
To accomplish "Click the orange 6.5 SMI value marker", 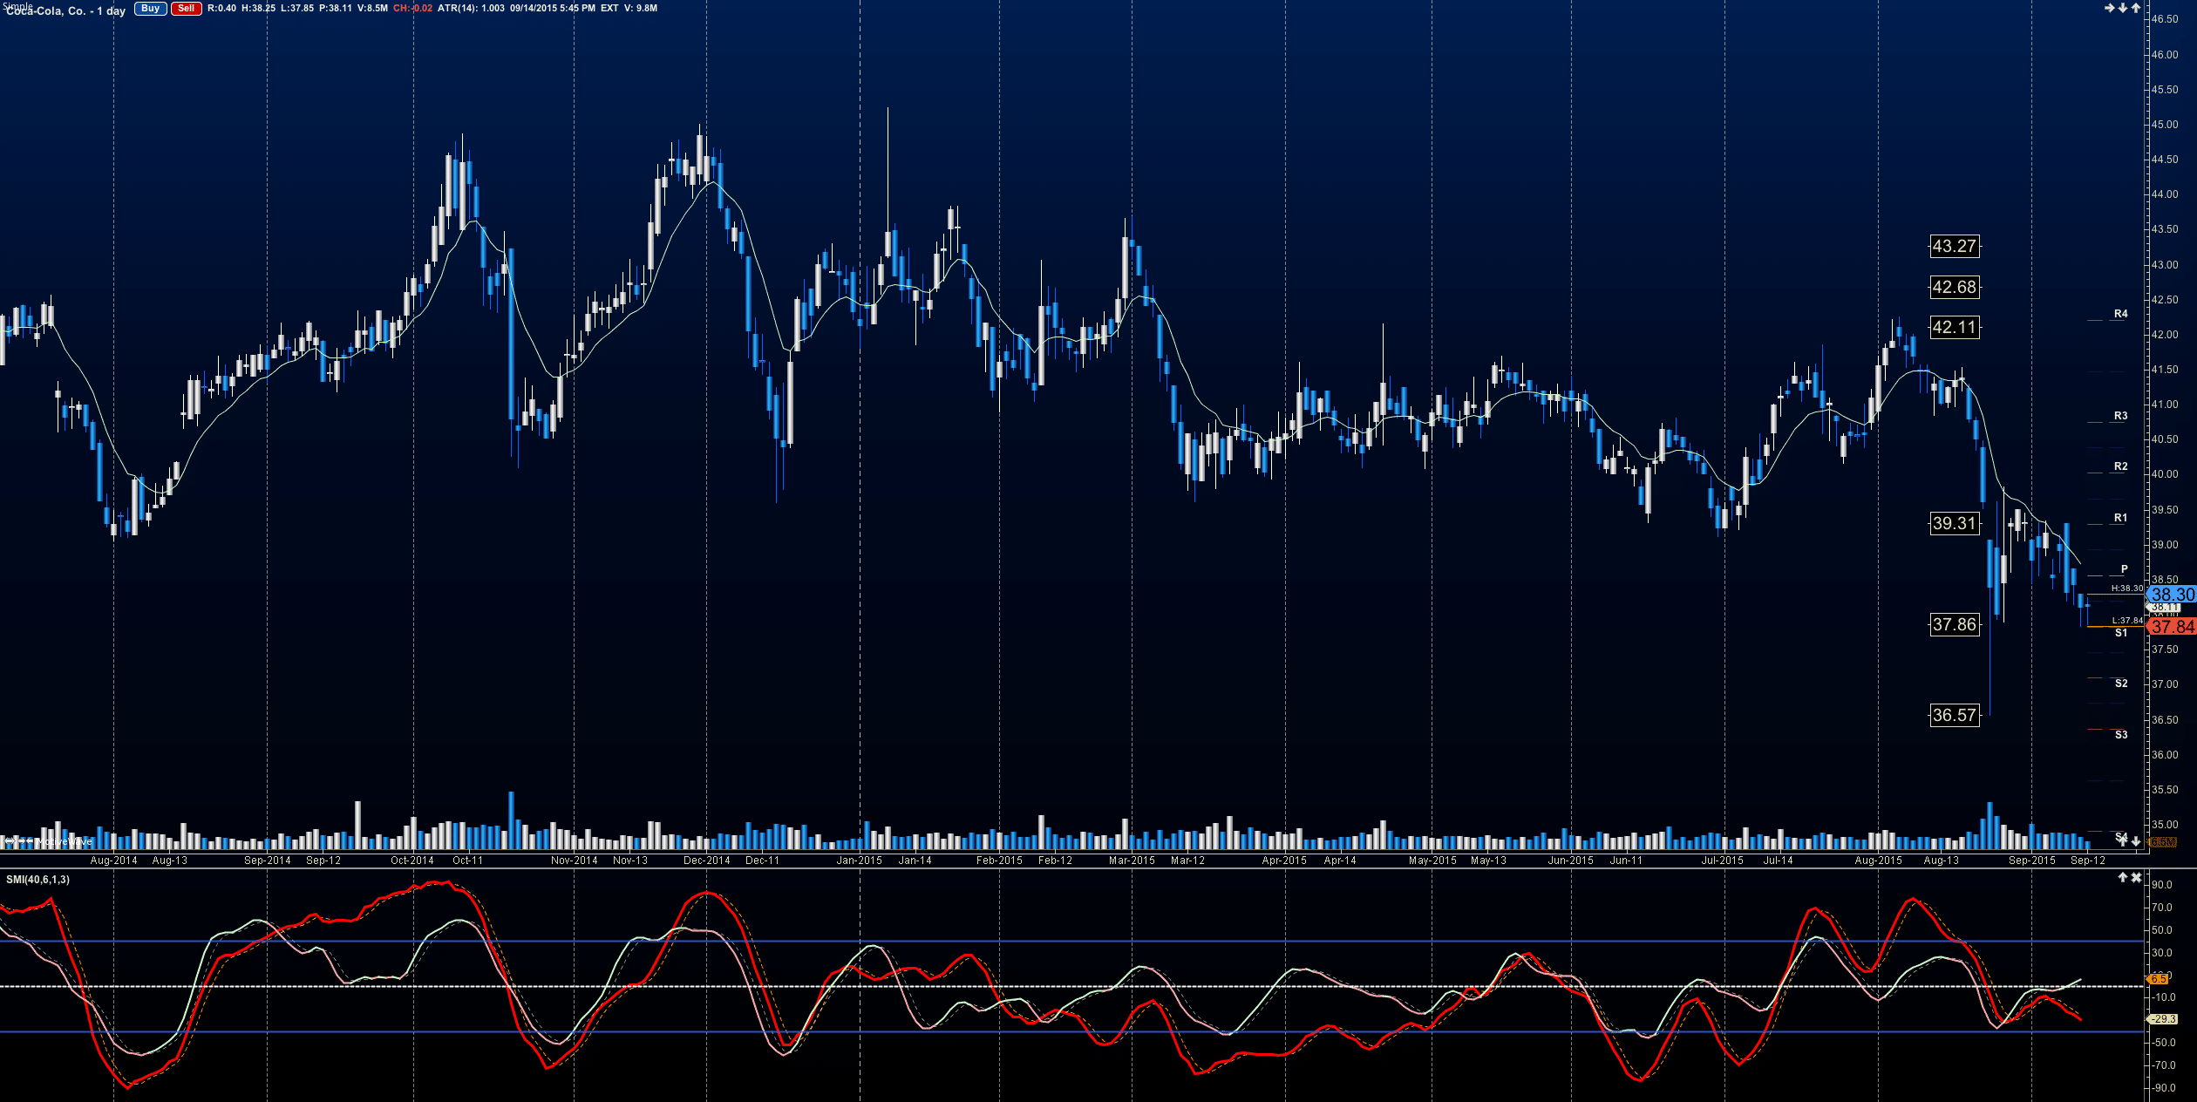I will point(2159,979).
